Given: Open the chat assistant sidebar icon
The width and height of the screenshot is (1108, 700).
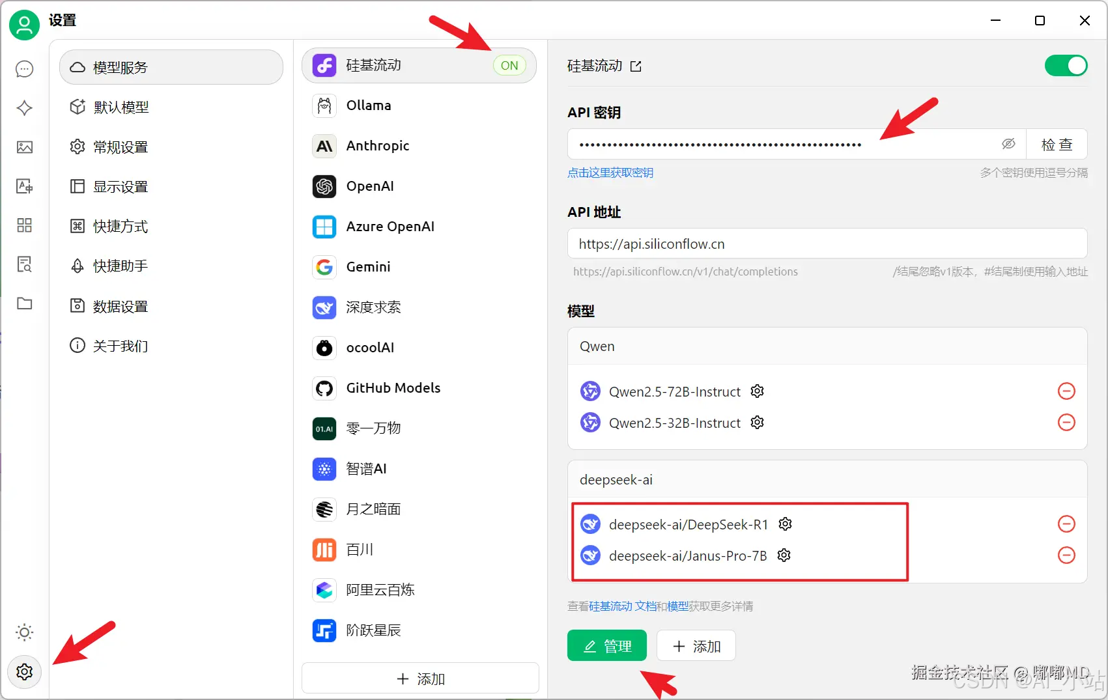Looking at the screenshot, I should pyautogui.click(x=25, y=69).
